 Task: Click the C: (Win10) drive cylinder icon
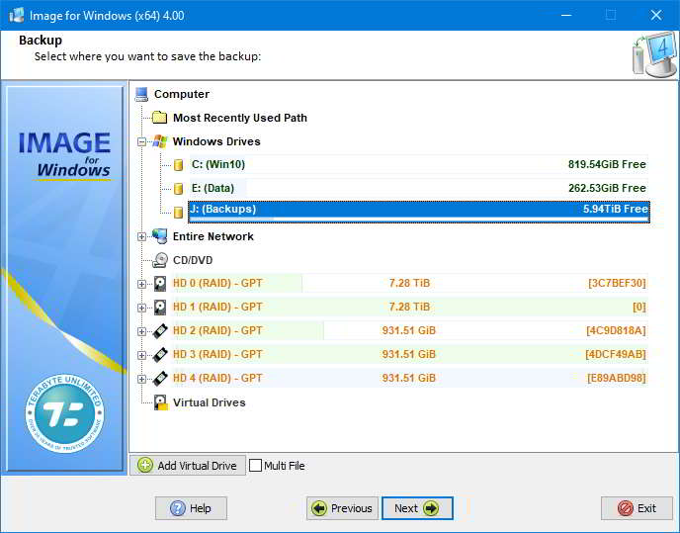click(x=178, y=165)
